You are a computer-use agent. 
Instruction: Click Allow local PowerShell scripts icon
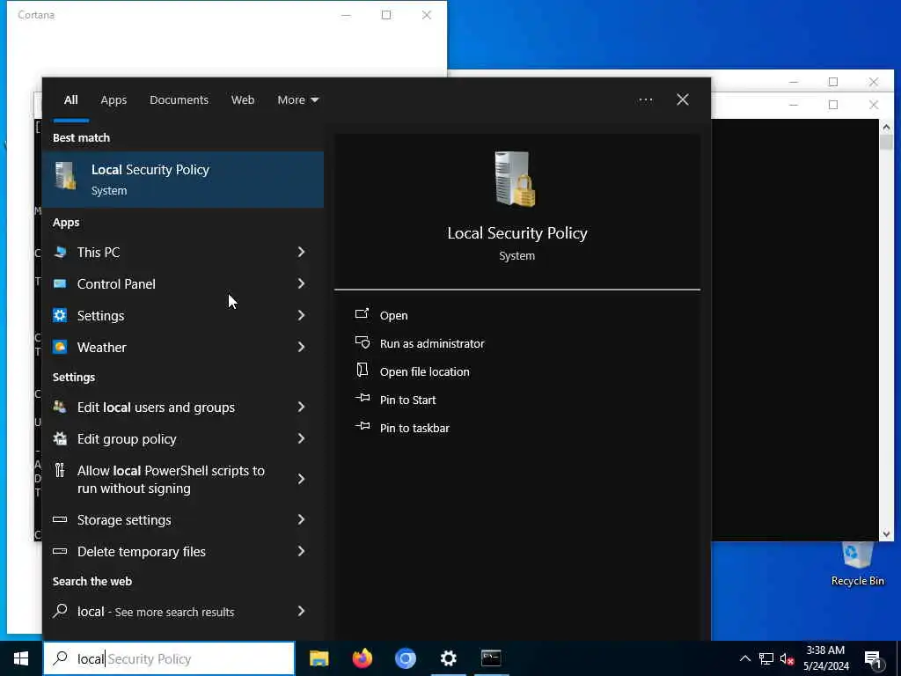pos(60,470)
